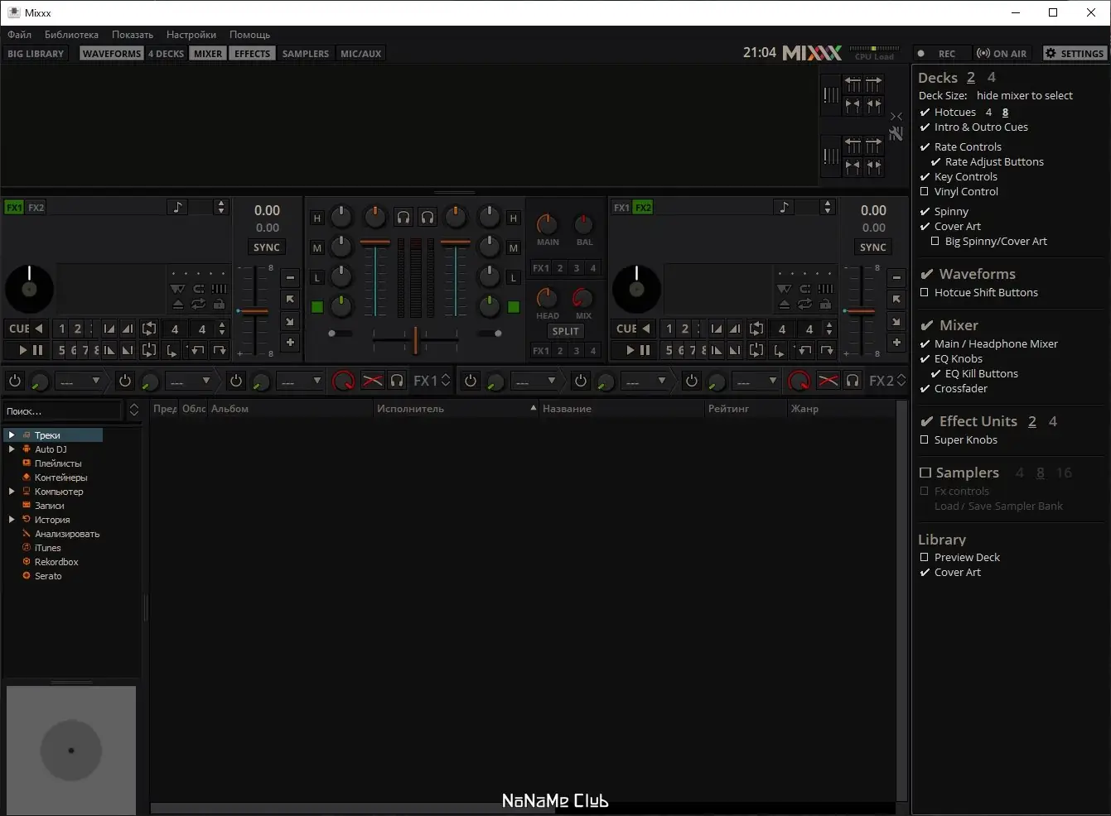This screenshot has width=1111, height=816.
Task: Uncheck Rate Adjust Buttons option
Action: 936,162
